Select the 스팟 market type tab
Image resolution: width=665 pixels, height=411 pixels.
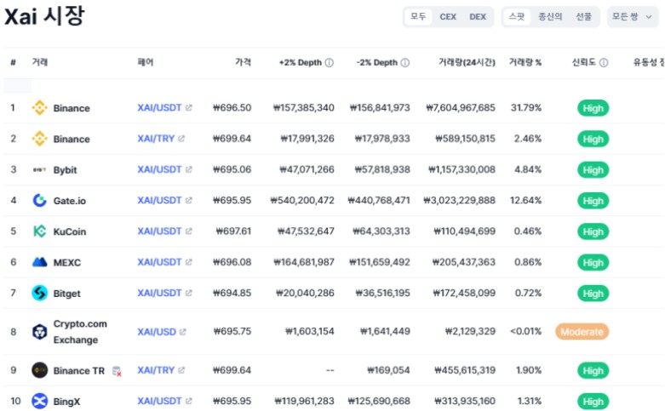point(517,16)
